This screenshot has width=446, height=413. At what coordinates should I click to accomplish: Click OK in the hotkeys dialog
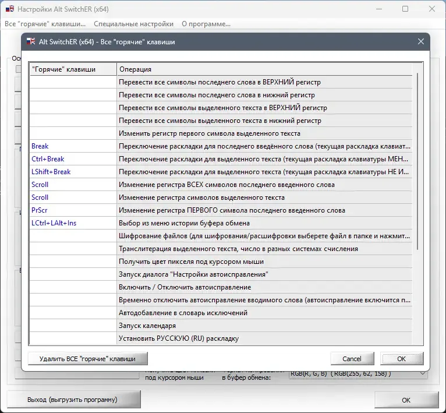pyautogui.click(x=401, y=359)
